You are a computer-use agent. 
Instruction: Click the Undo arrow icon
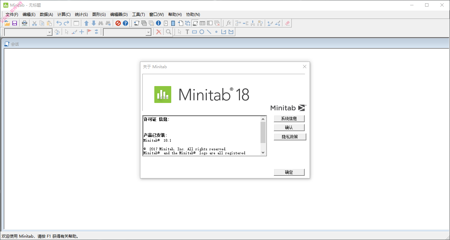point(59,23)
